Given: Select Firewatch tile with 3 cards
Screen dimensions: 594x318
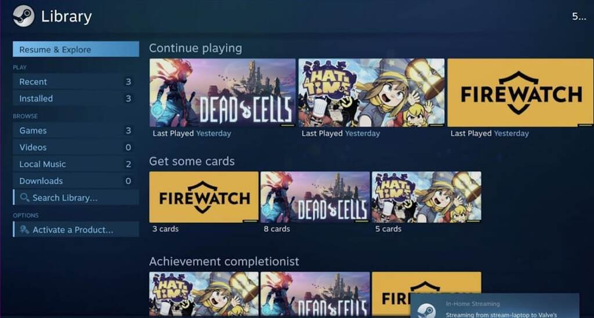Looking at the screenshot, I should tap(204, 197).
